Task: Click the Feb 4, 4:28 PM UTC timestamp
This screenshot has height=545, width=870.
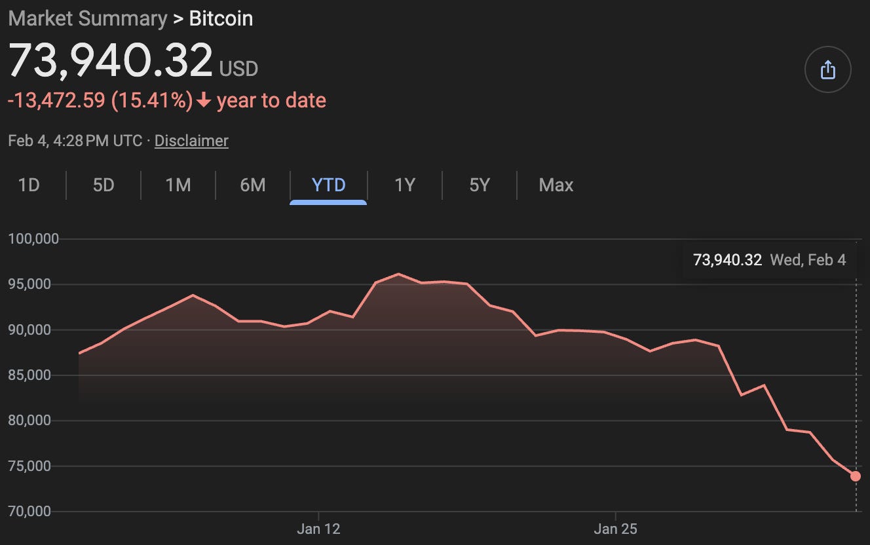Action: [75, 140]
